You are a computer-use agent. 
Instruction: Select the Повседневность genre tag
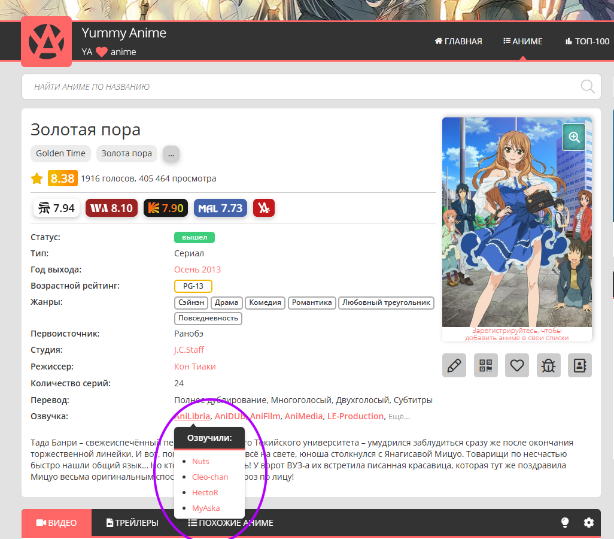coord(208,318)
